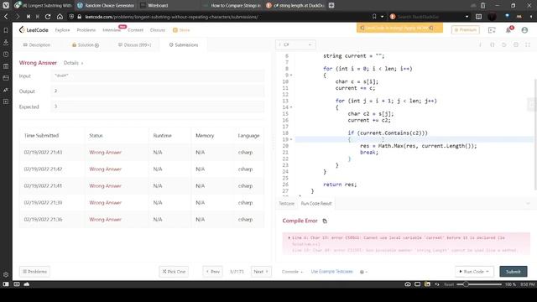Screen dimensions: 537x302
Task: Click the rewind history button
Action: pyautogui.click(x=28, y=17)
